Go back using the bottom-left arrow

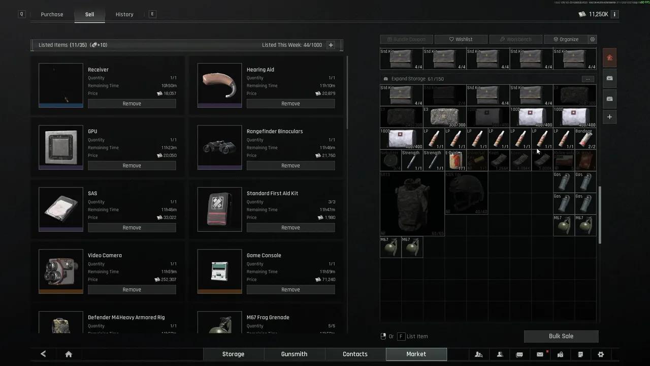point(43,354)
